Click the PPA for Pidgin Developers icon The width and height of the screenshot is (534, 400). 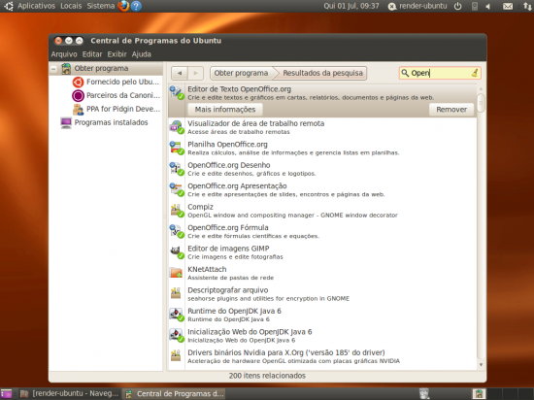[79, 110]
